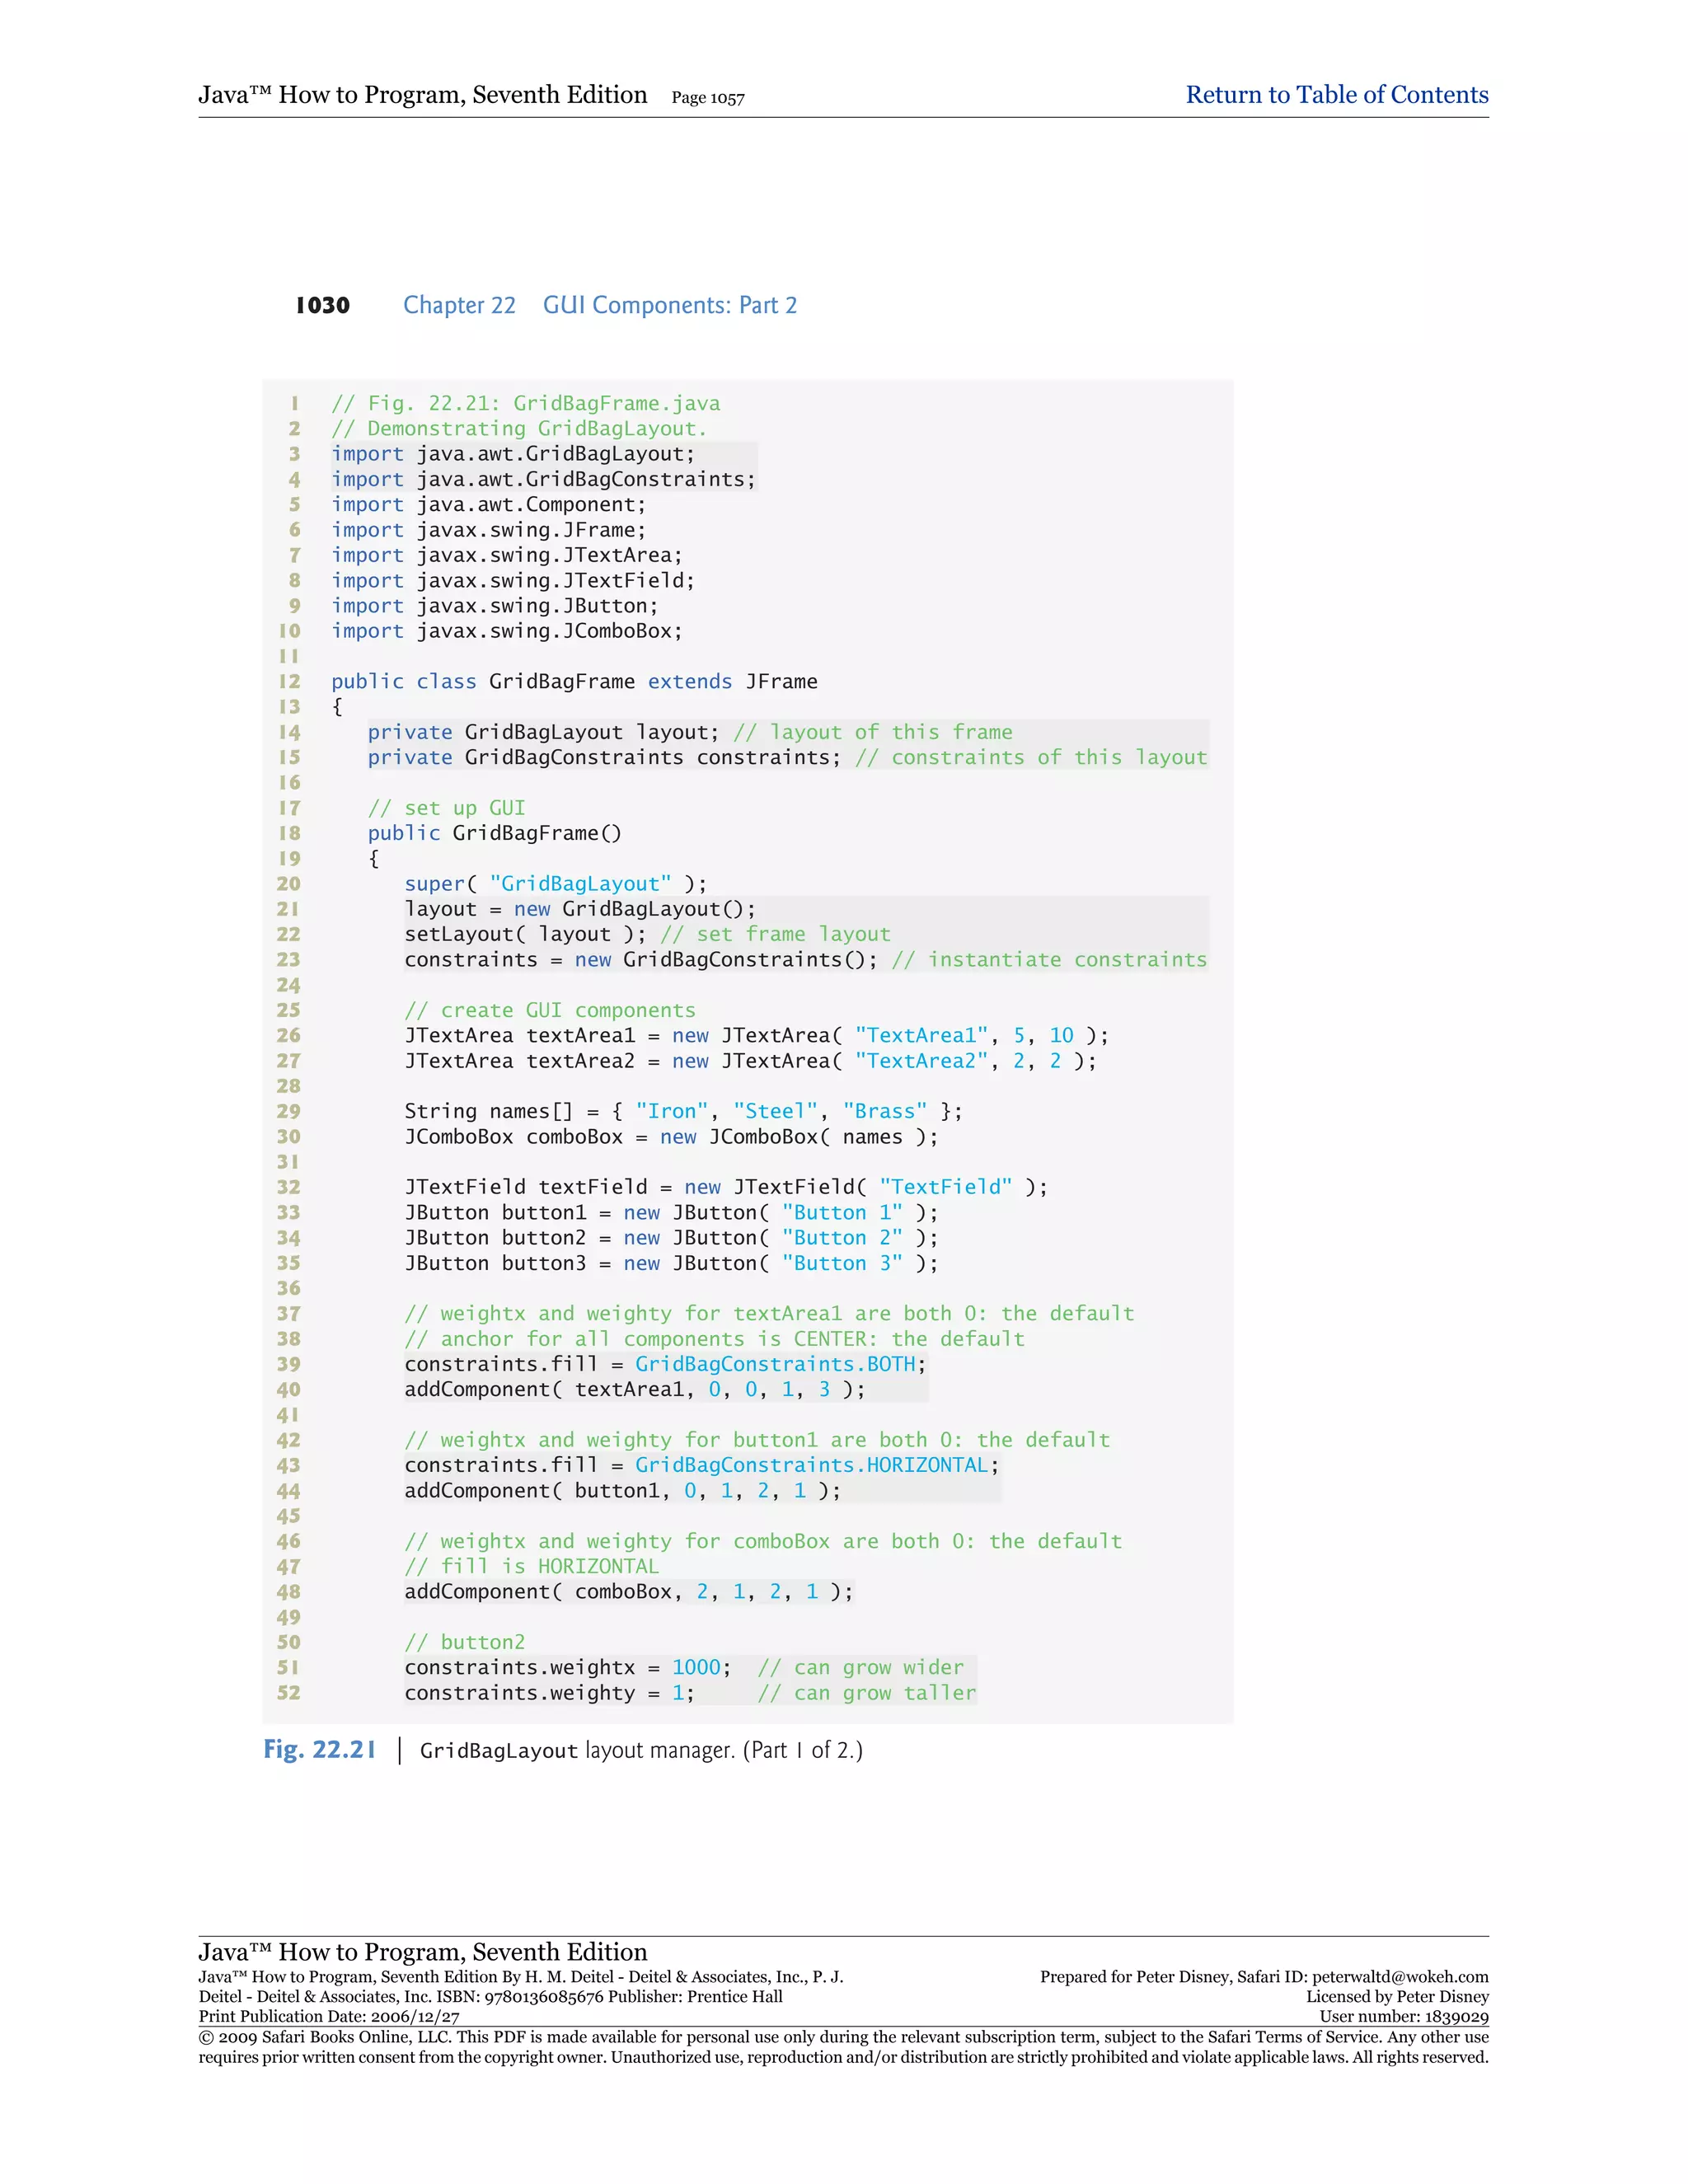Click the Chapter 22 heading text

pos(459,306)
